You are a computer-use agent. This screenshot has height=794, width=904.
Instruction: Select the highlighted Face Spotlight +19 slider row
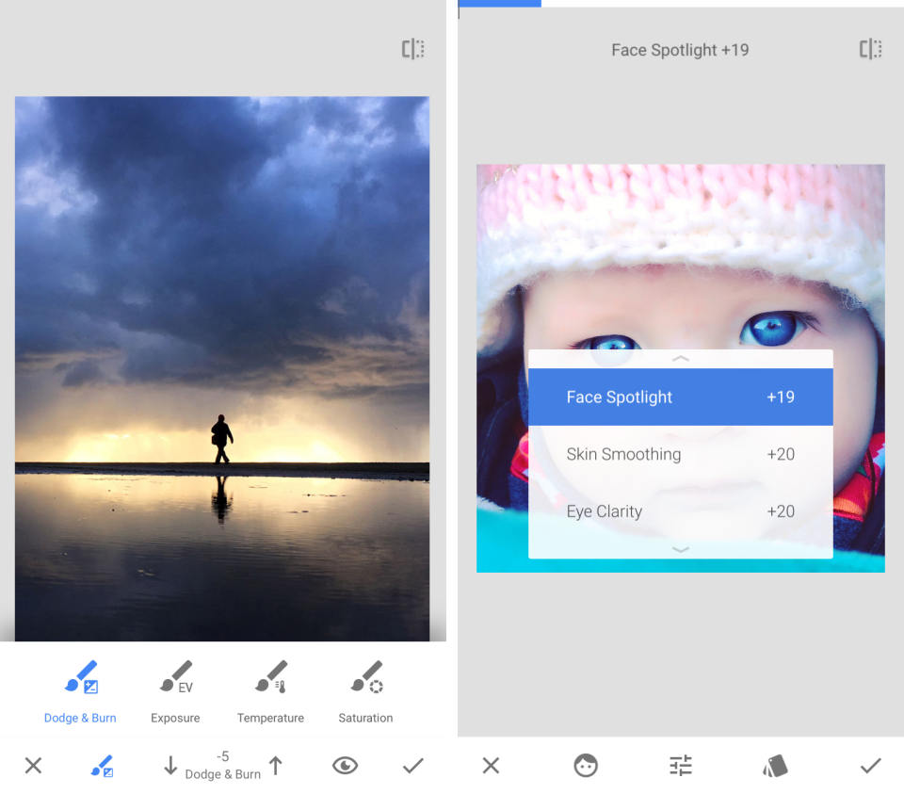[681, 397]
